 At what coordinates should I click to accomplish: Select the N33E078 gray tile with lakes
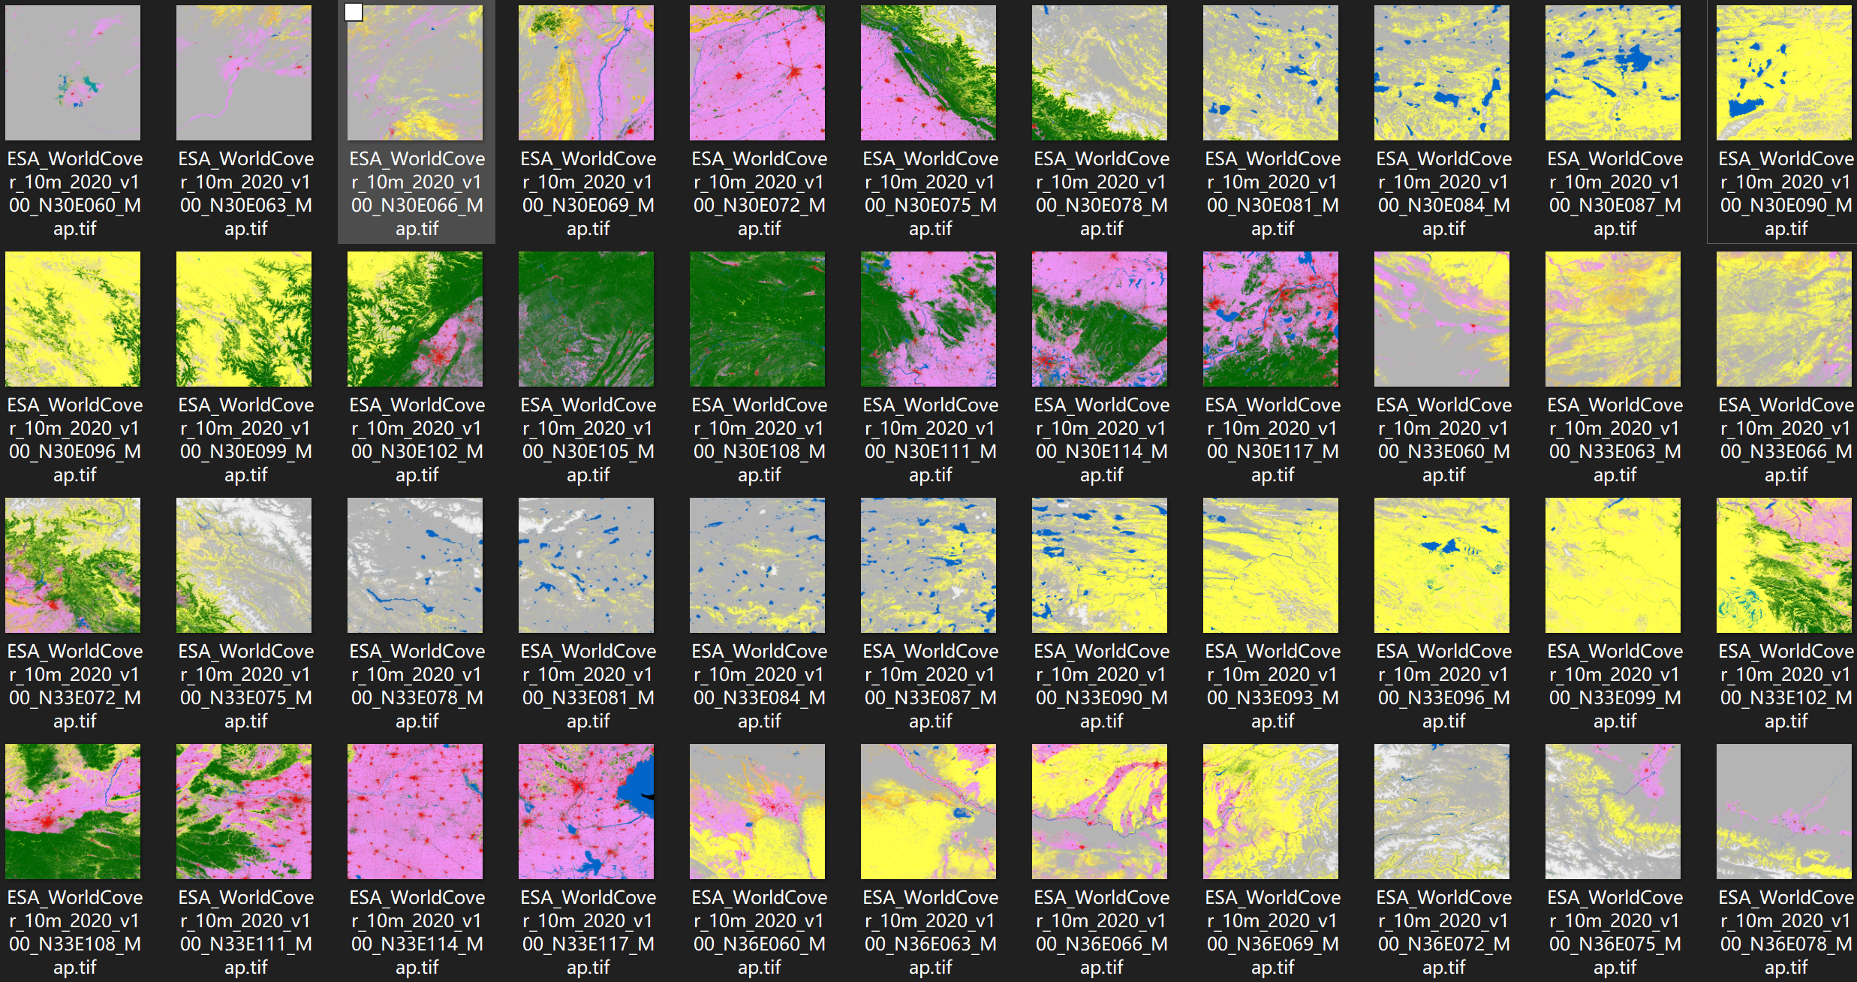click(x=415, y=565)
